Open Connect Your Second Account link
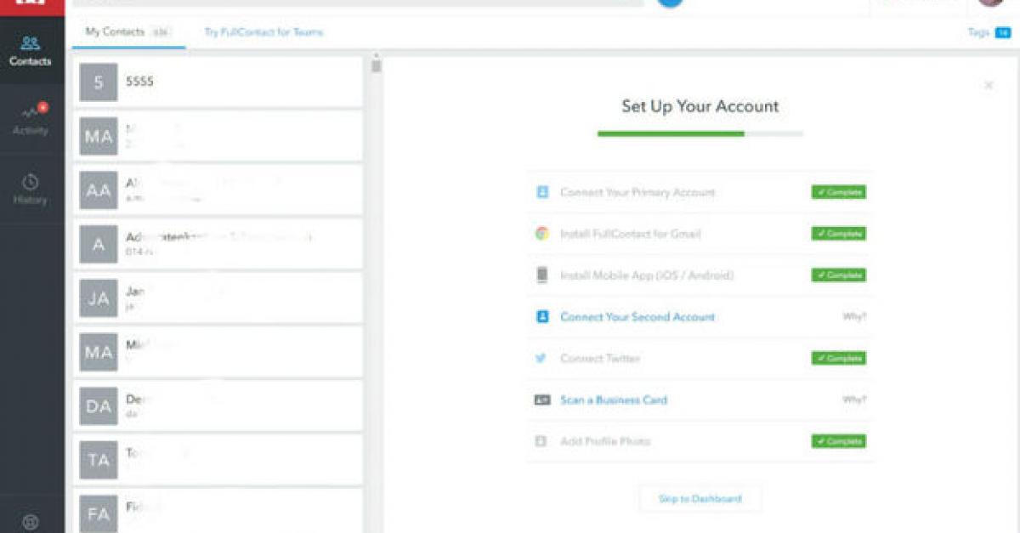The image size is (1020, 533). (637, 317)
